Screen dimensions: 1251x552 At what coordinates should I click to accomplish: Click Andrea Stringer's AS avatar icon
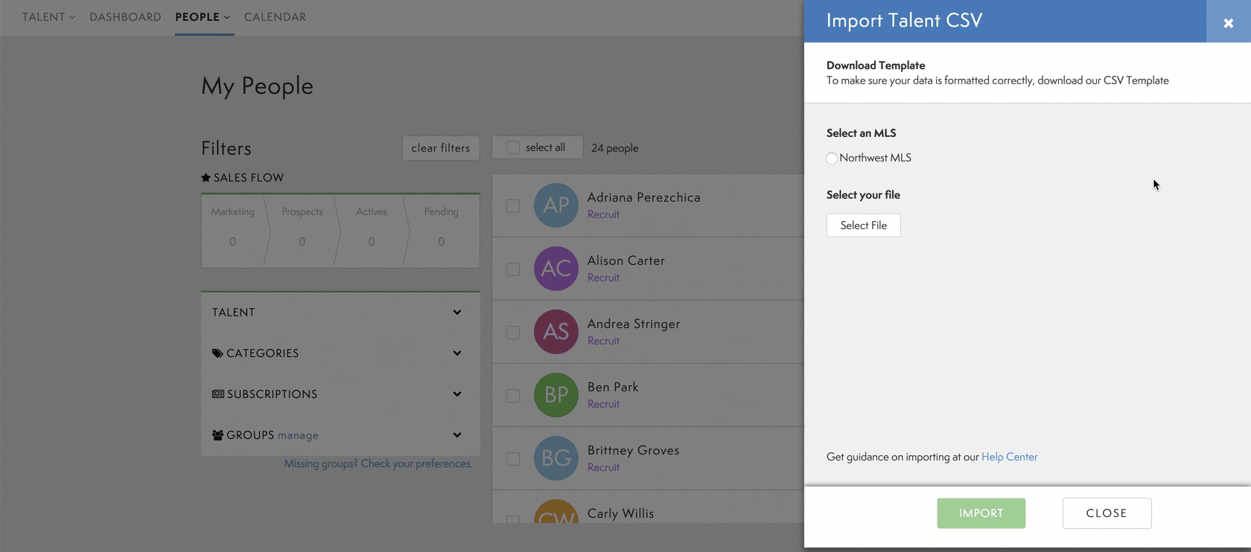[x=556, y=332]
